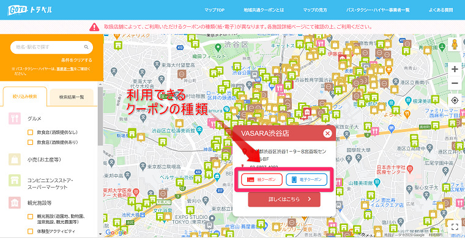Check 飲食店(酒類提供あり) checkbox
Image resolution: width=465 pixels, height=247 pixels.
30,142
